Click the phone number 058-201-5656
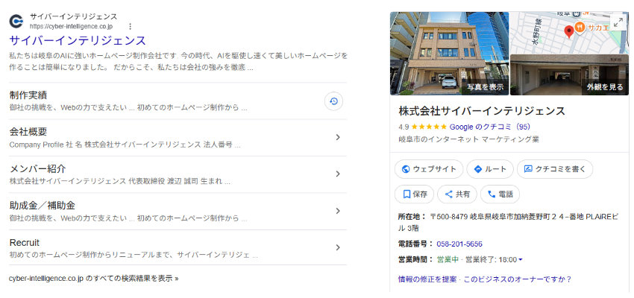This screenshot has width=634, height=298. [459, 244]
